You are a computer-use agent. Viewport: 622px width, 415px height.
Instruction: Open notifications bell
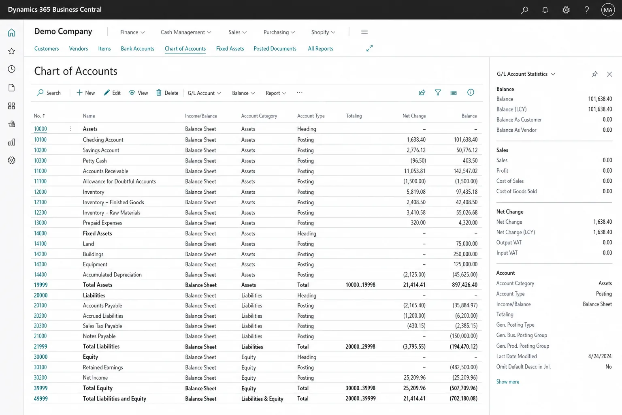[x=545, y=10]
